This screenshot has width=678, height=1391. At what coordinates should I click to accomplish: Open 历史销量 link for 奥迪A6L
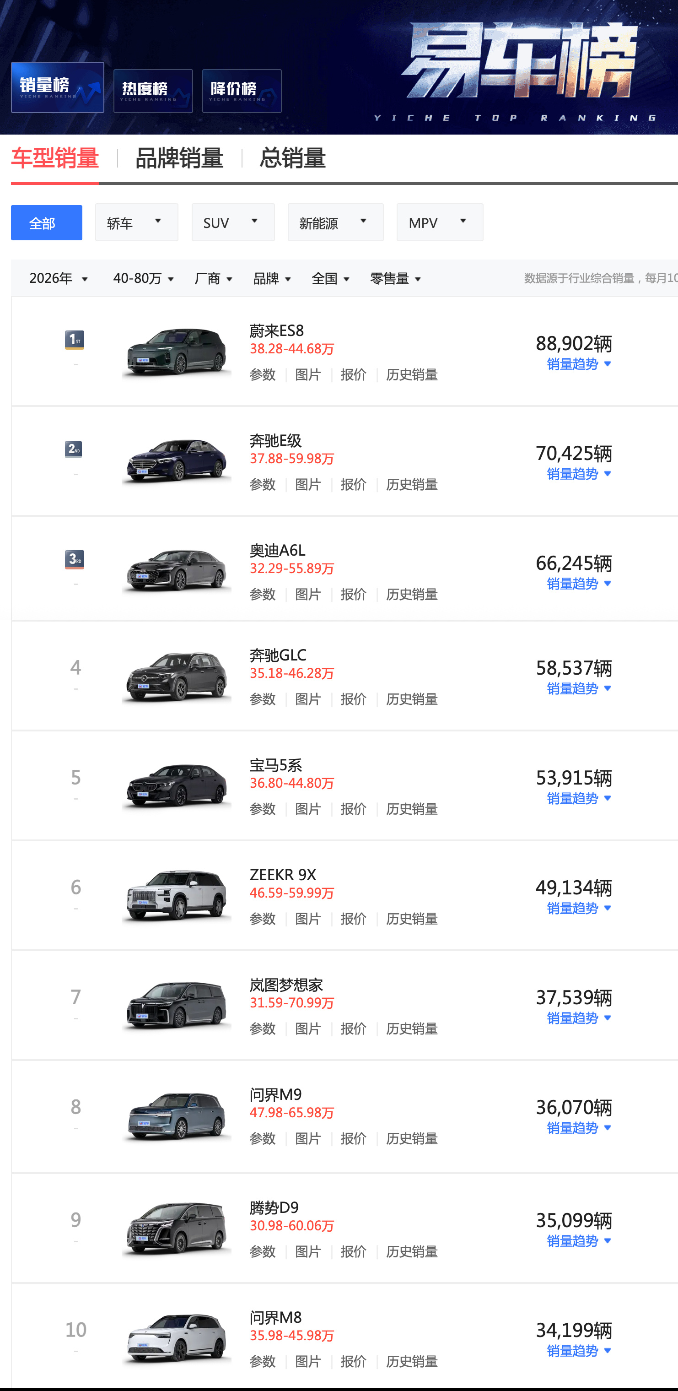pos(412,595)
